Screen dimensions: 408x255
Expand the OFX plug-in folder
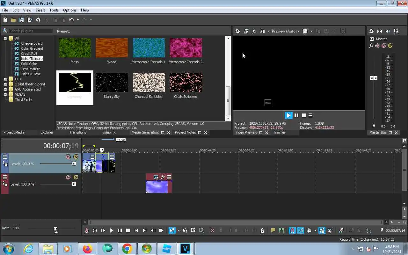(x=5, y=79)
